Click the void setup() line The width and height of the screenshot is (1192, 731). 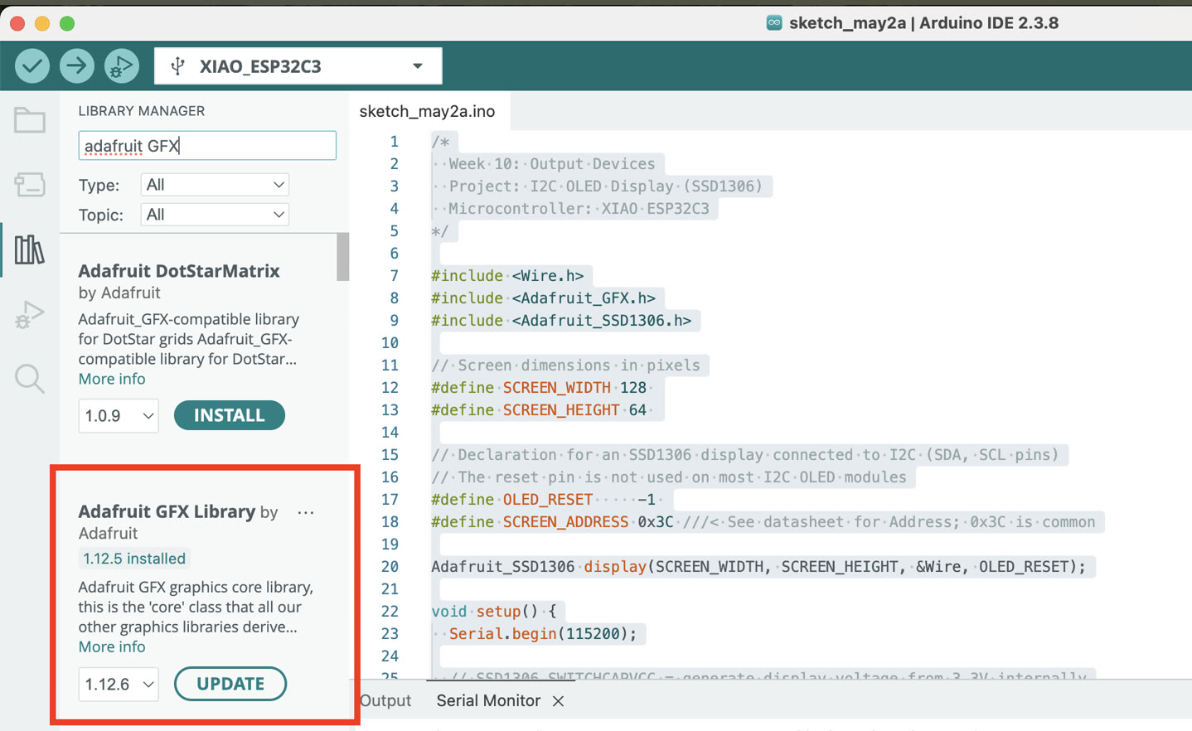click(494, 612)
